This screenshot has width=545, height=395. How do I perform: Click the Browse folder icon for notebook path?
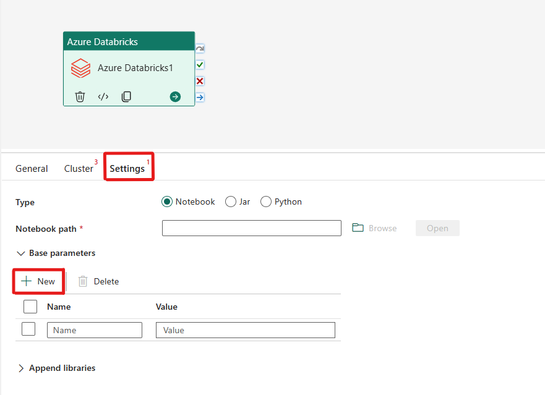(358, 227)
